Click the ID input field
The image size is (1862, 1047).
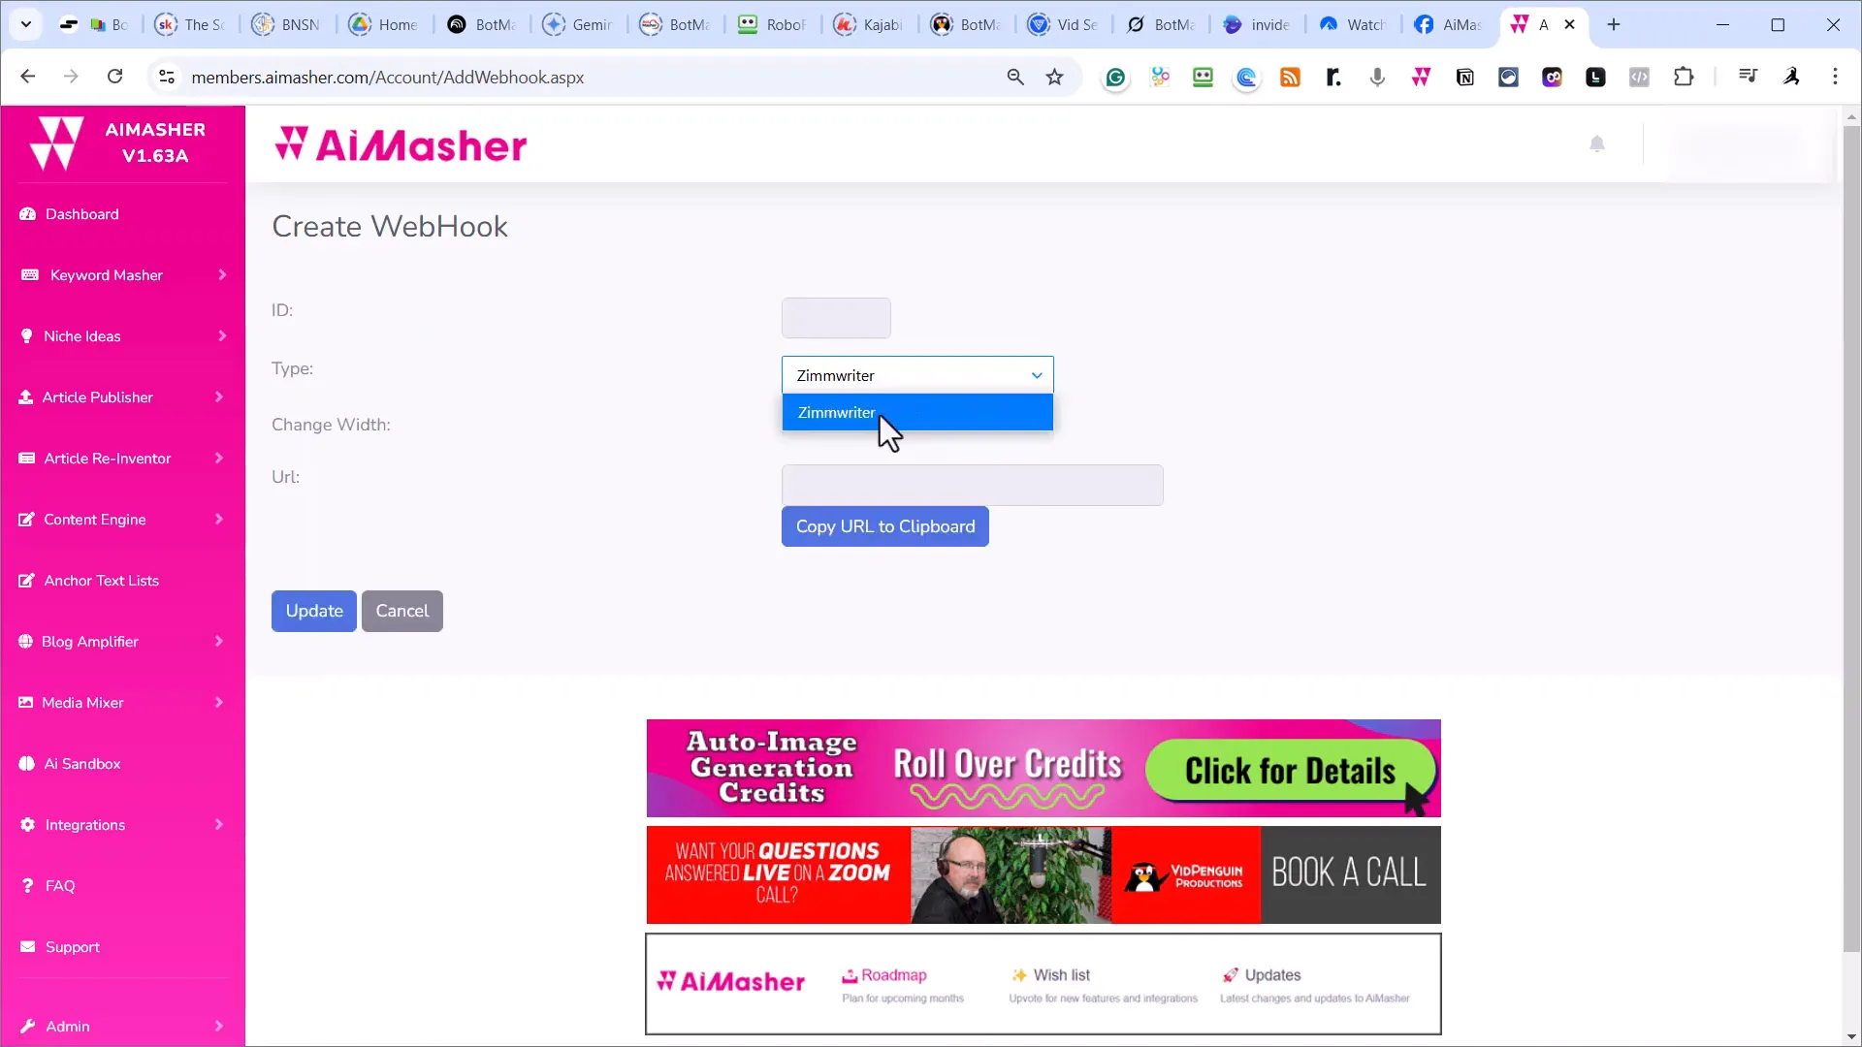point(836,318)
